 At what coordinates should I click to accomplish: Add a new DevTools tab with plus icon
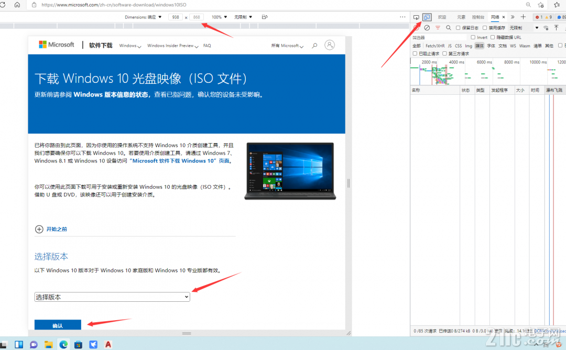(x=523, y=17)
